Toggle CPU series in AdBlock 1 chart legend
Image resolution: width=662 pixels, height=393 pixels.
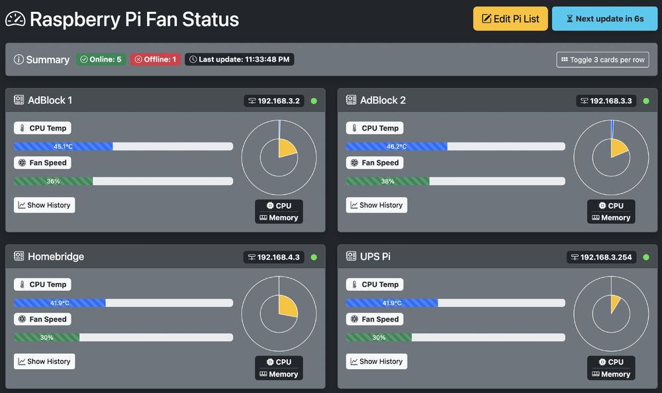click(279, 206)
